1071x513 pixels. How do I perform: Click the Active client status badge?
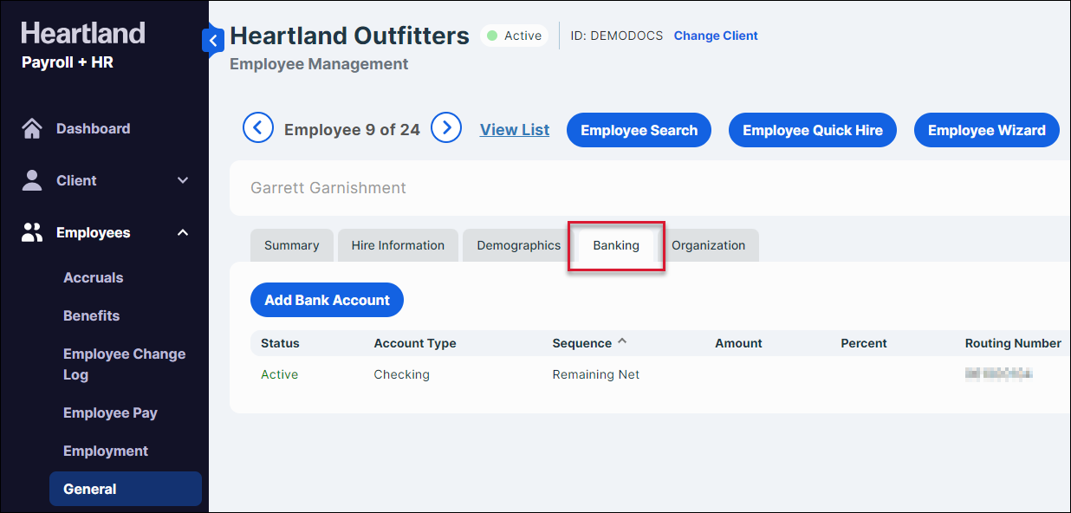(x=515, y=36)
